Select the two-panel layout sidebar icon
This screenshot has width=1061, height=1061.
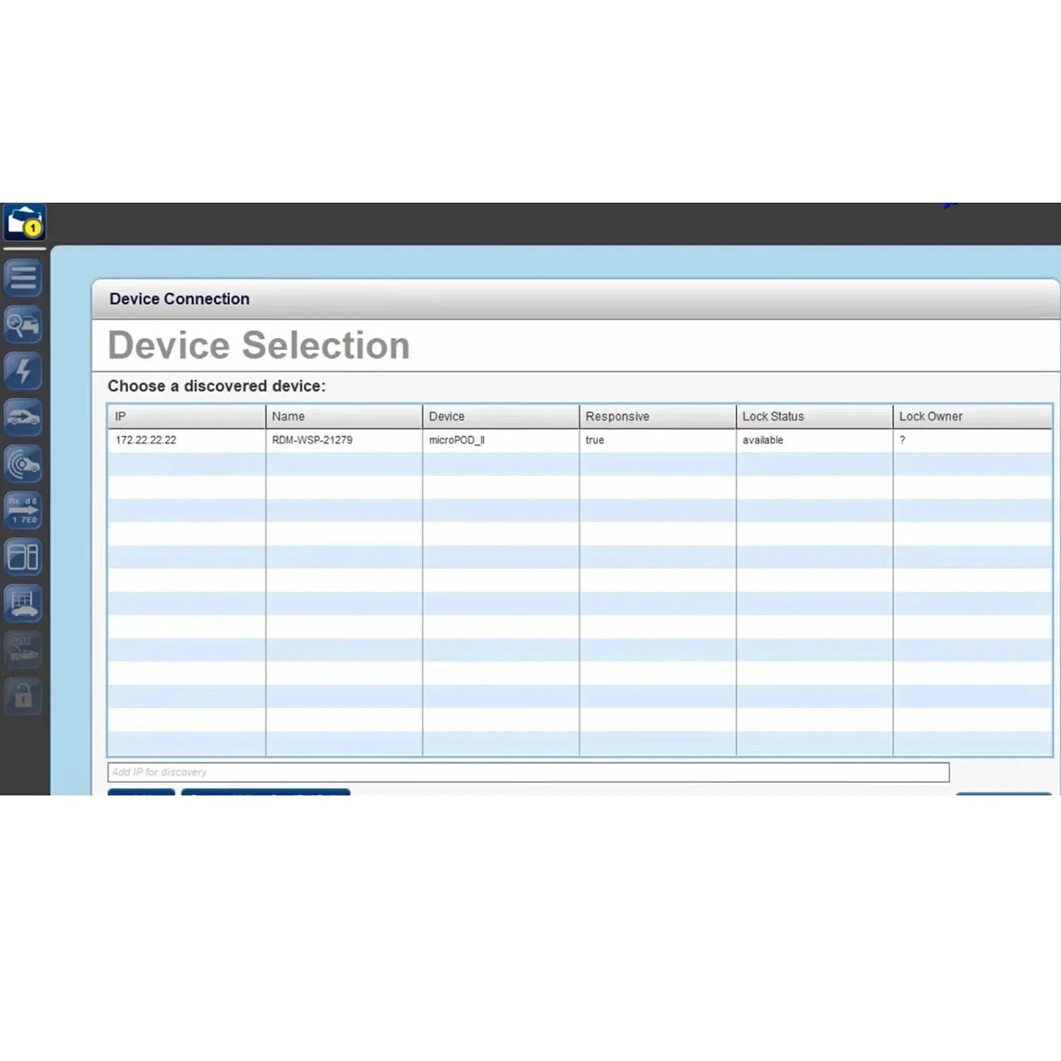tap(23, 557)
